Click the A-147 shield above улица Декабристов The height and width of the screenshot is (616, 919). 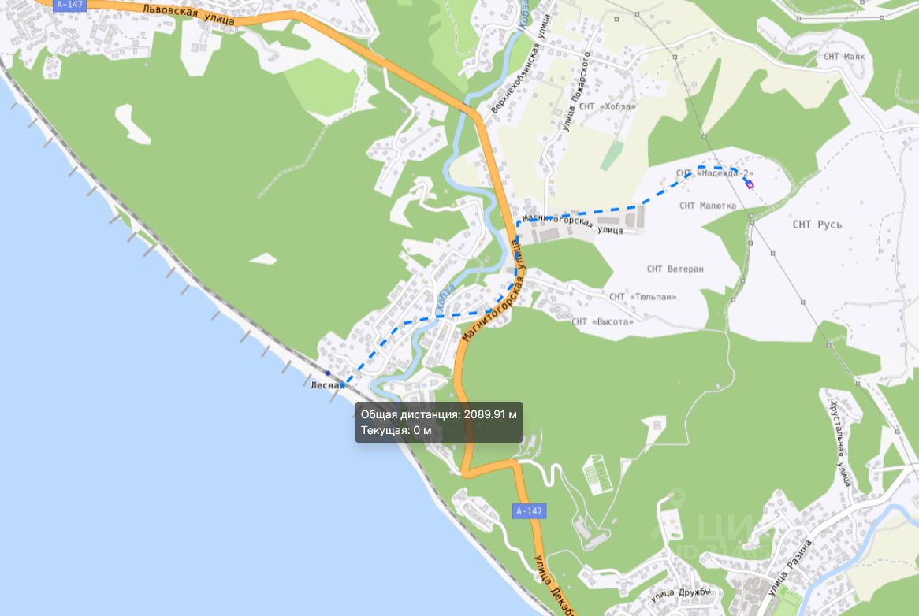pos(529,510)
